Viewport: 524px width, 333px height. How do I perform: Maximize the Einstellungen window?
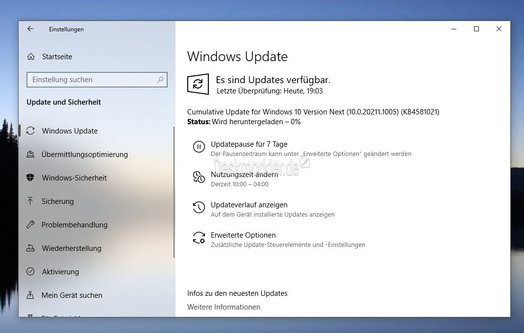tap(476, 29)
